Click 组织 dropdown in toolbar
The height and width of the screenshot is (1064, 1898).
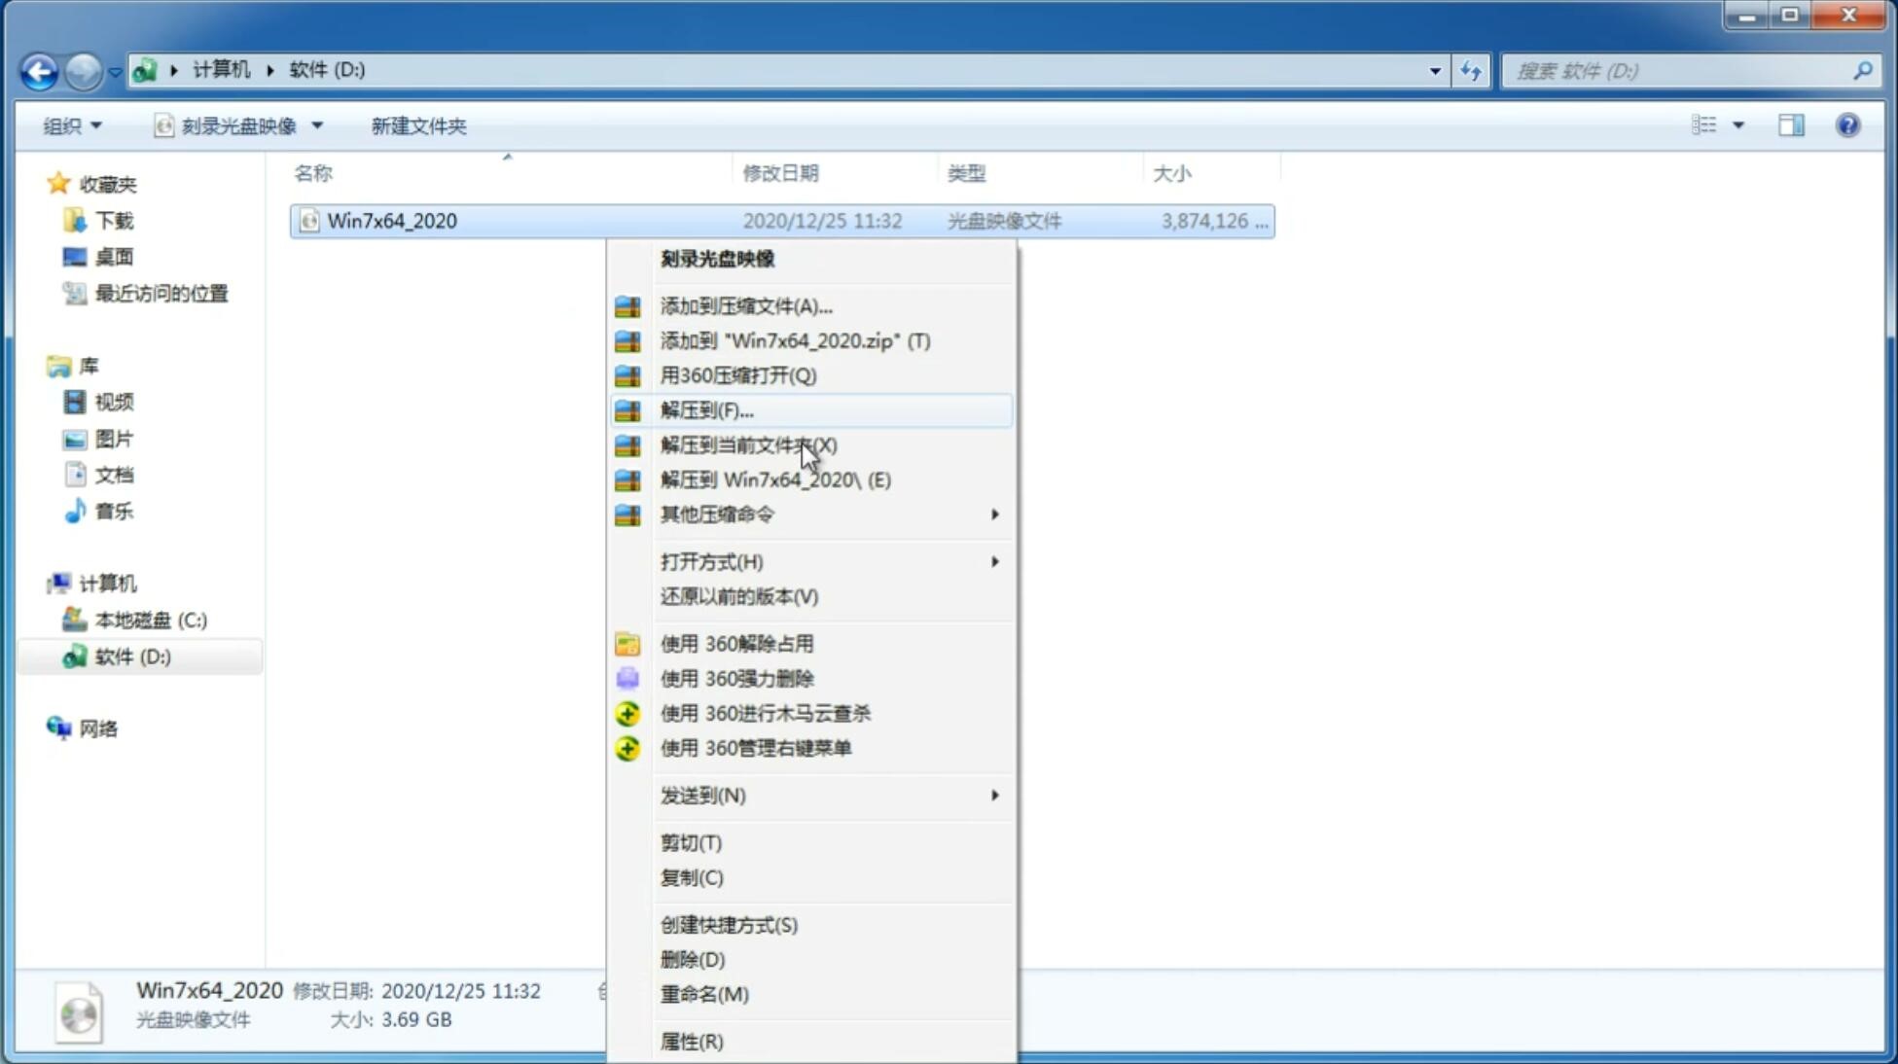[72, 125]
